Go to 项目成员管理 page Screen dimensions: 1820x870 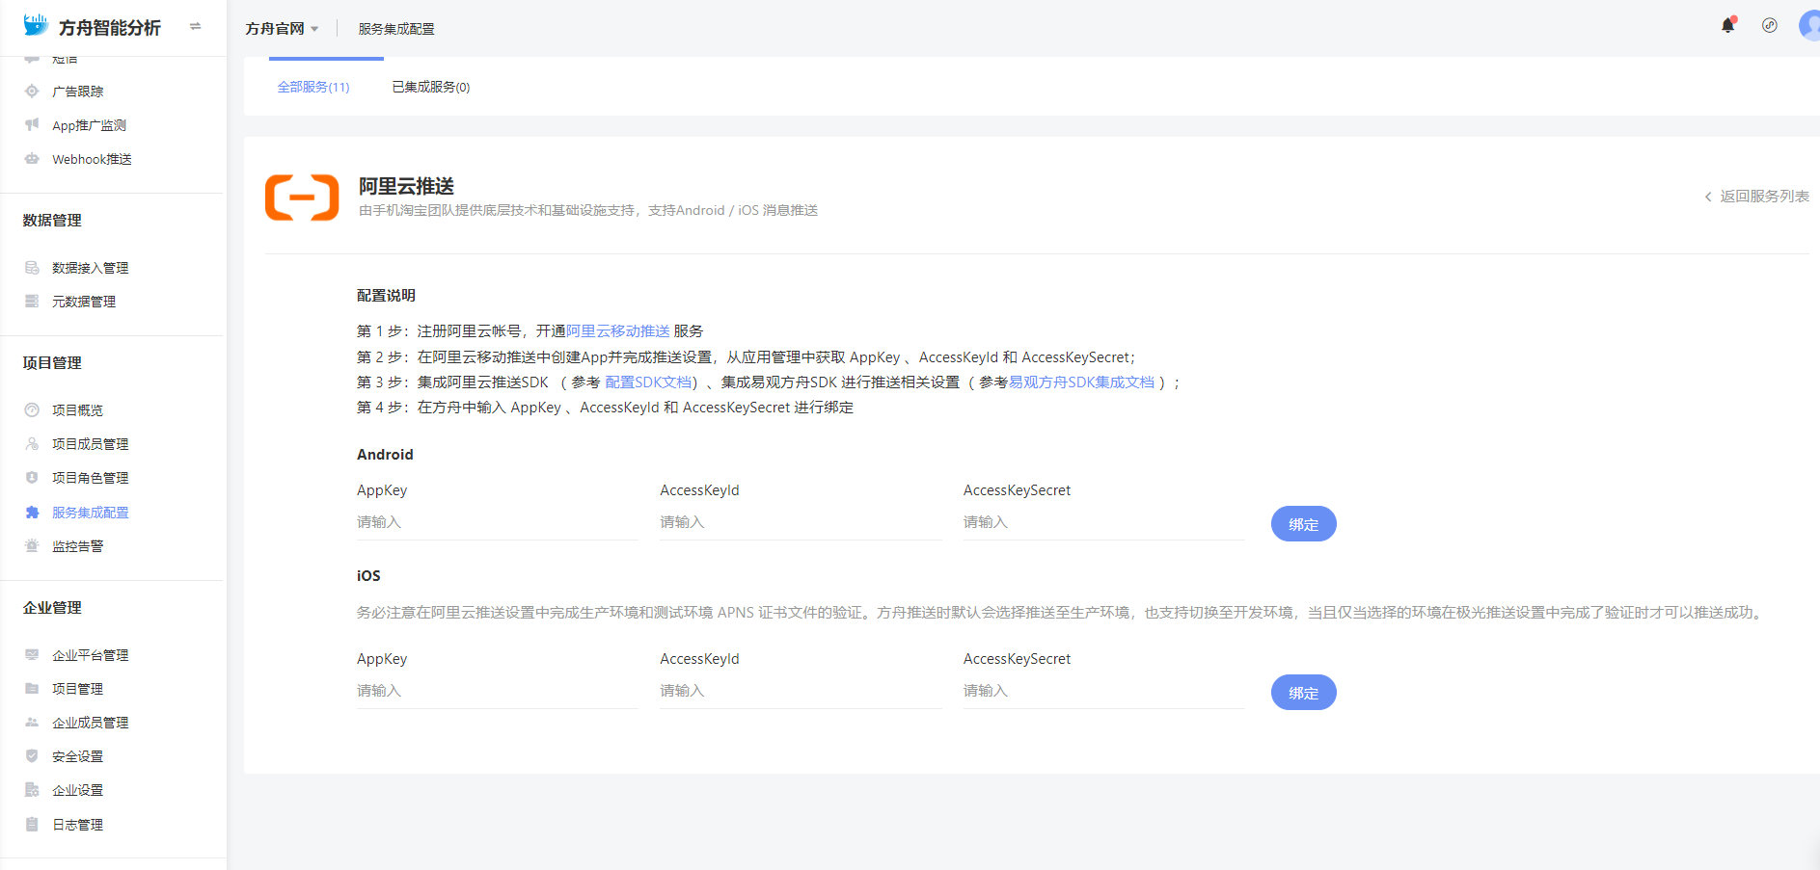click(x=91, y=444)
